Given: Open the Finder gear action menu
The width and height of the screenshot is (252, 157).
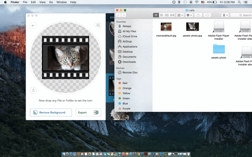Looking at the screenshot, I should pos(189,15).
